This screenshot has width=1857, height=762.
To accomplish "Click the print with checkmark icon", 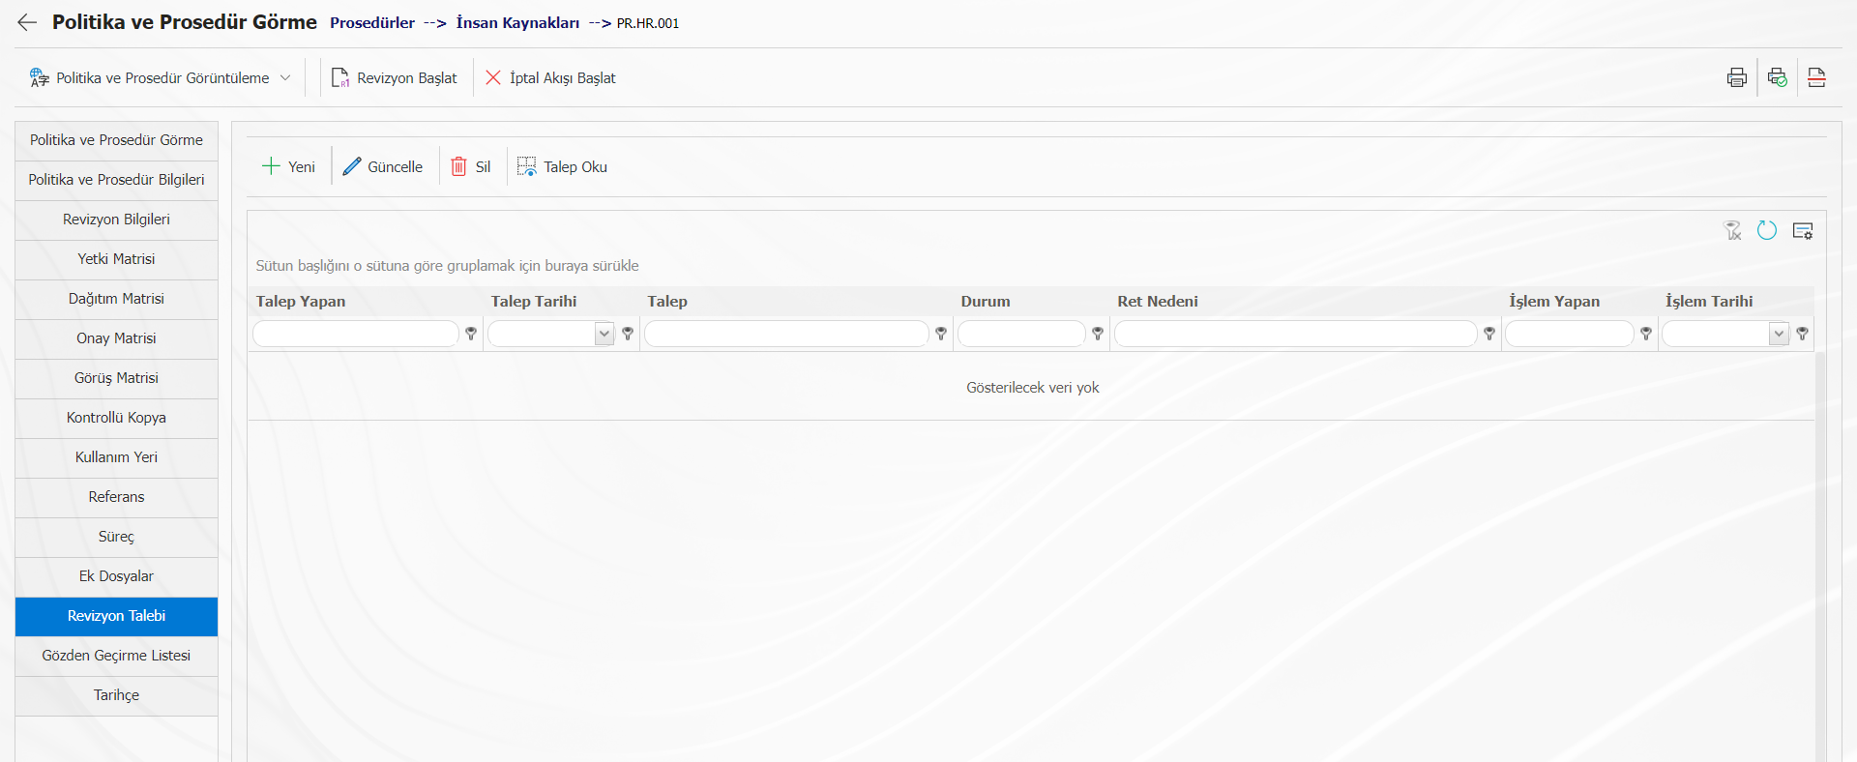I will tap(1778, 77).
